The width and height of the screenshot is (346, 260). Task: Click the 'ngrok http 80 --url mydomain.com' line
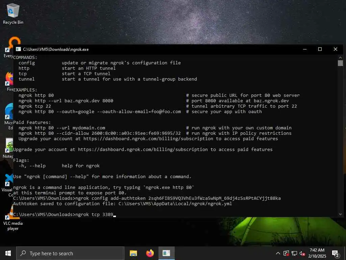(x=62, y=128)
